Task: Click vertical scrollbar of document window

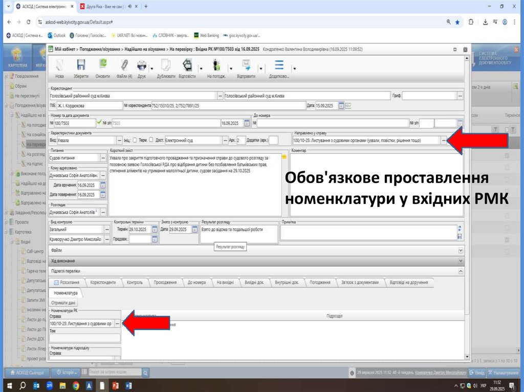Action: (467, 207)
